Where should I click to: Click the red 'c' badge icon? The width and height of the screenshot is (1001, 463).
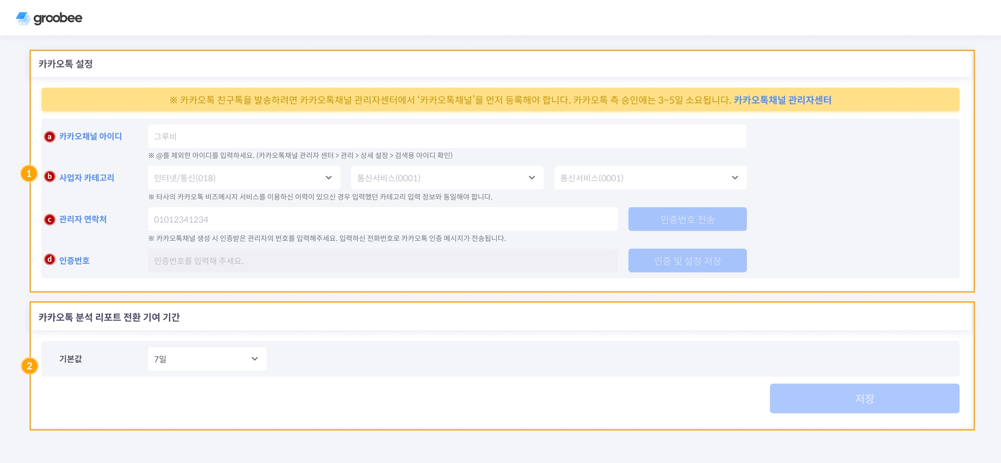point(50,220)
